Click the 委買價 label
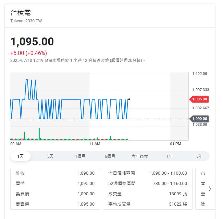 pyautogui.click(x=23, y=194)
